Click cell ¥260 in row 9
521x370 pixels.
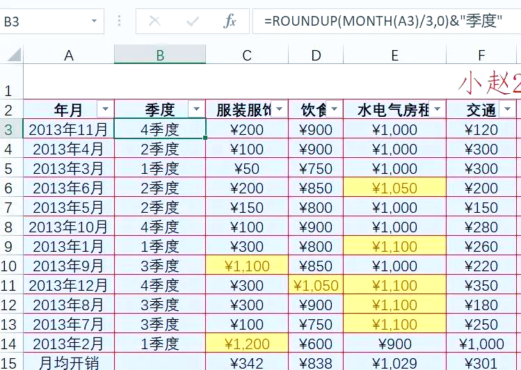tap(481, 246)
